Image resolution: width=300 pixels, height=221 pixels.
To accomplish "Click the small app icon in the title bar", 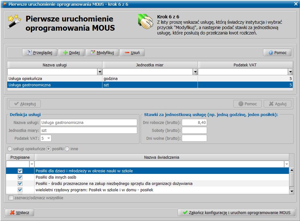I will pyautogui.click(x=5, y=4).
